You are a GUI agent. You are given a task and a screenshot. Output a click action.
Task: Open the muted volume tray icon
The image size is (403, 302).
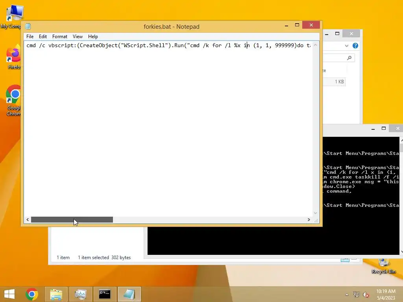coord(366,295)
